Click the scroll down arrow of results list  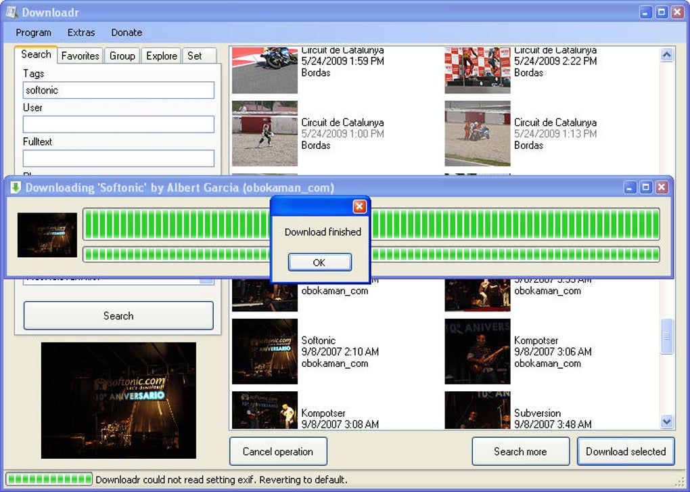point(667,422)
